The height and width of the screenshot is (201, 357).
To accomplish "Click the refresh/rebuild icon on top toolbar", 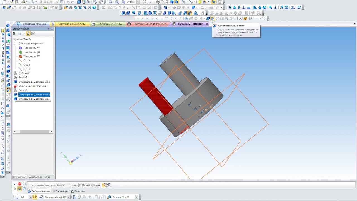I will [x=299, y=7].
